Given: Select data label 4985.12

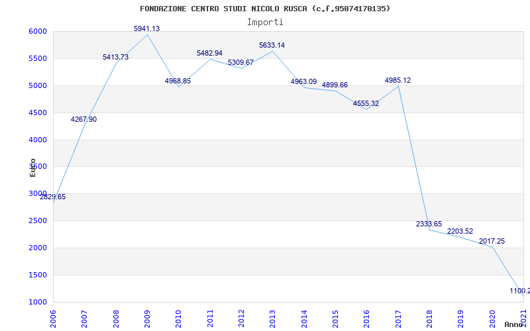Looking at the screenshot, I should tap(398, 80).
